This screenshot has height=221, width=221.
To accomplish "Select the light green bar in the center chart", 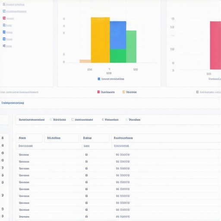I will pyautogui.click(x=131, y=47).
